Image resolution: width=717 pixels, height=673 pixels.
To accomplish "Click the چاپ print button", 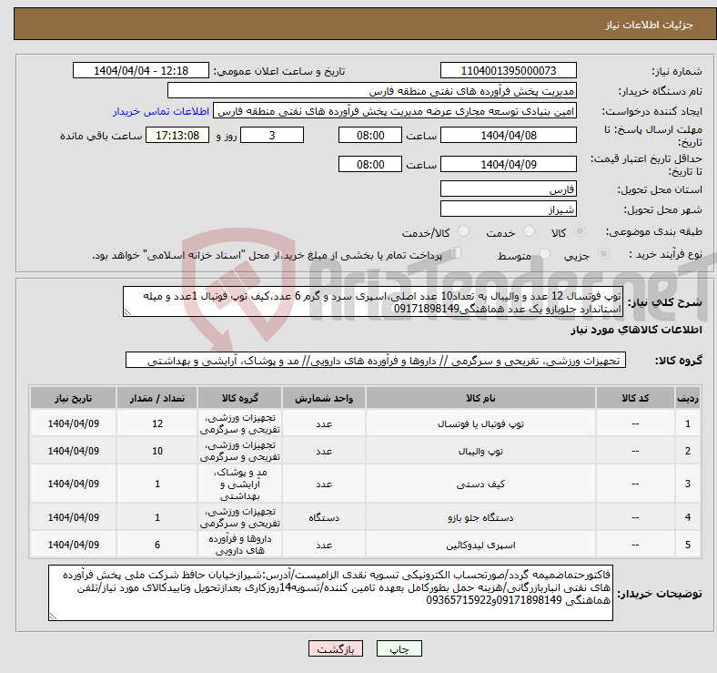I will click(x=399, y=648).
